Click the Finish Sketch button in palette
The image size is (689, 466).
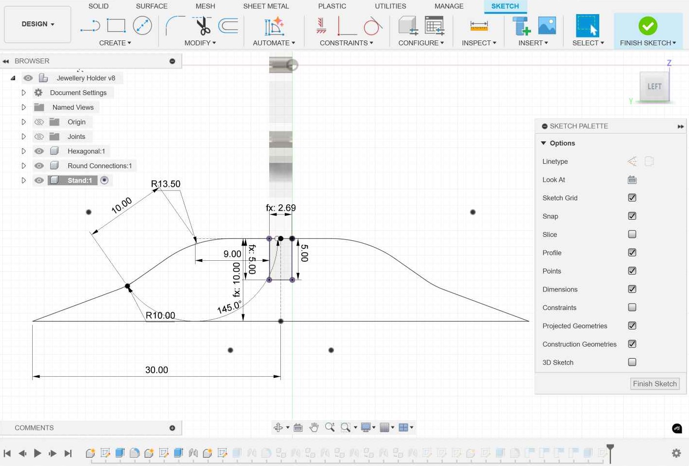[655, 384]
